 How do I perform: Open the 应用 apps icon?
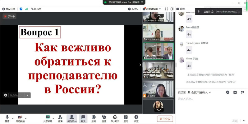pyautogui.click(x=126, y=118)
